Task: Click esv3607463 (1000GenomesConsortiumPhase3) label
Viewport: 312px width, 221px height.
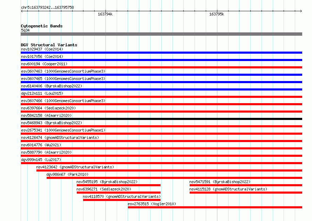Action: click(63, 71)
